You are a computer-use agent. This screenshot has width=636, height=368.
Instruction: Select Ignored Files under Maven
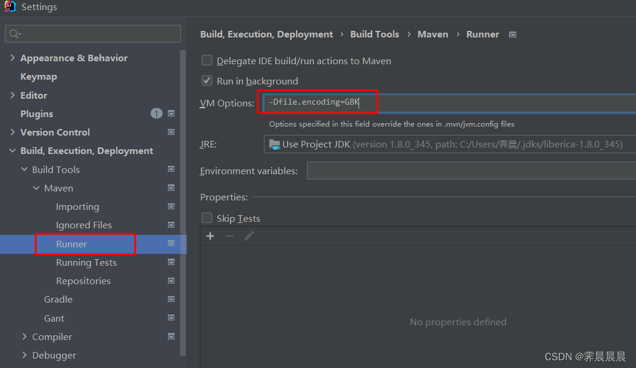(x=84, y=225)
